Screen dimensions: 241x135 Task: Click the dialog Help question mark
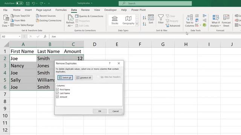(110, 63)
